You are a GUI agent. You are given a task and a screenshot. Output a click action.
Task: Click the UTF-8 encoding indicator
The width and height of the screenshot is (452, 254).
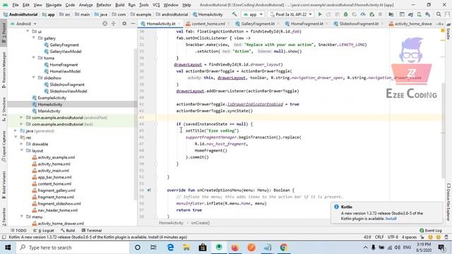[x=393, y=237]
